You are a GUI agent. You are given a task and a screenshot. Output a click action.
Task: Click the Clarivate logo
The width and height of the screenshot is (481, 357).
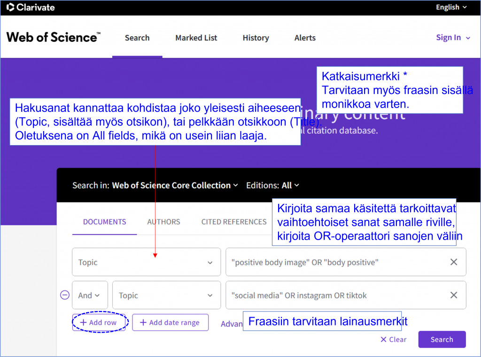coord(31,7)
